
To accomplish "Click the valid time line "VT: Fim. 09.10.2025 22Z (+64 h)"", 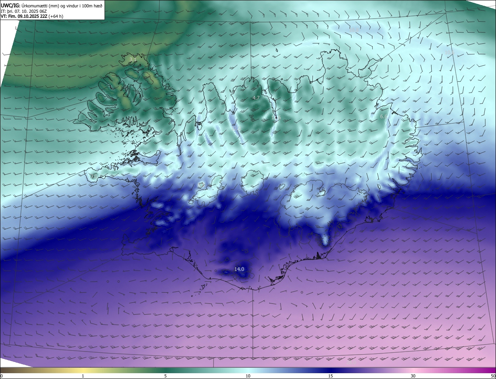I will point(33,16).
